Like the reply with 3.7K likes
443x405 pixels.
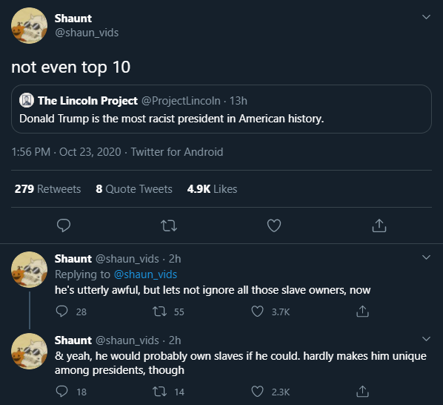[x=257, y=312]
